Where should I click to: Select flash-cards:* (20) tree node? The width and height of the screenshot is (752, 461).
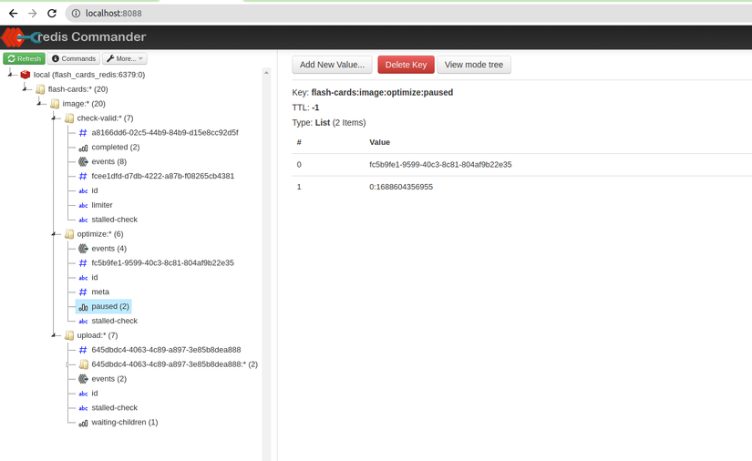[x=77, y=89]
